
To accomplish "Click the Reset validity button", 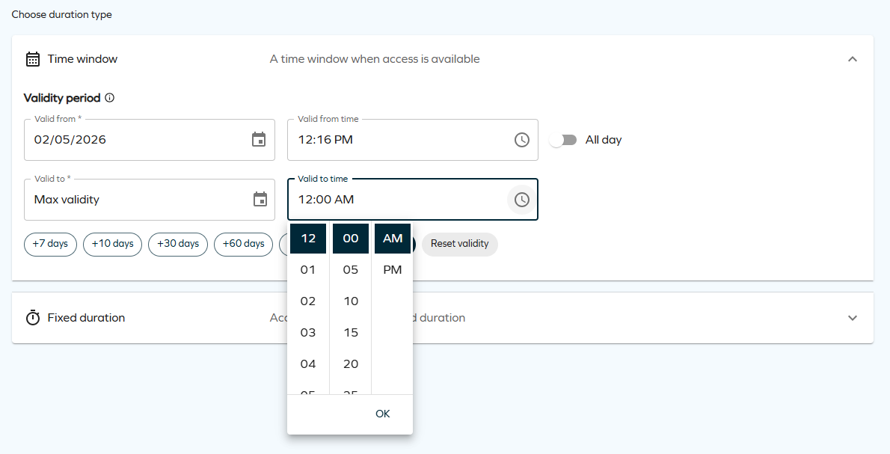I will coord(459,244).
